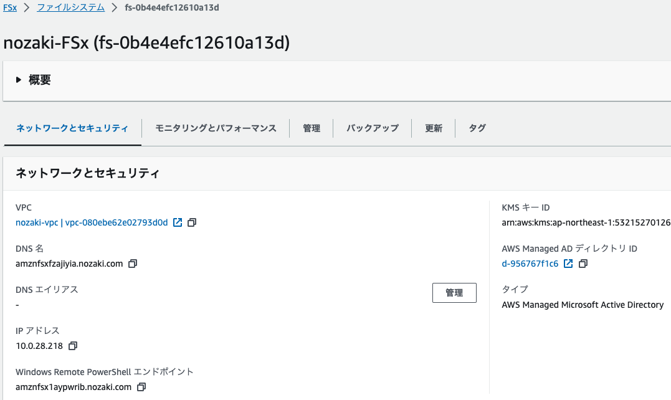Go to the 更新 tab
Viewport: 671px width, 400px height.
tap(434, 128)
